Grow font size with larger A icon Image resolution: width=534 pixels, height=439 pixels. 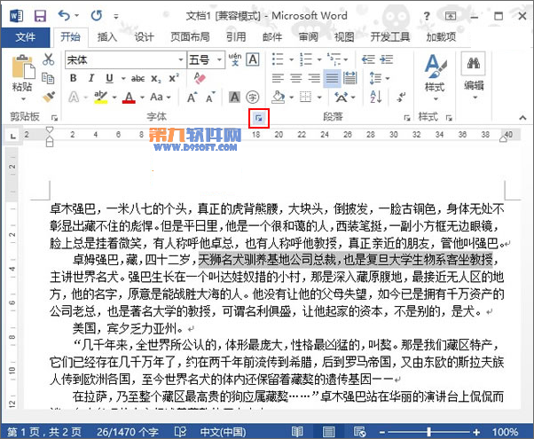tap(192, 98)
